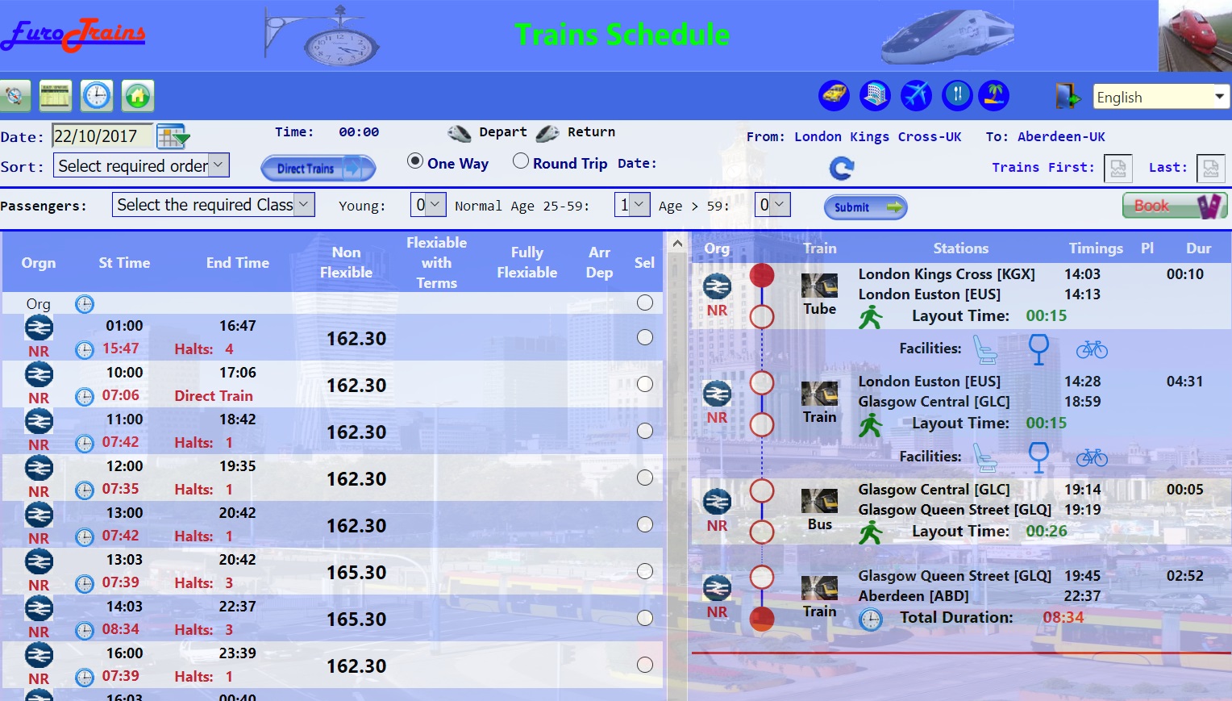Click seat facility icon for Euston-Glasgow segment
Screen dimensions: 1232x701
pos(984,457)
